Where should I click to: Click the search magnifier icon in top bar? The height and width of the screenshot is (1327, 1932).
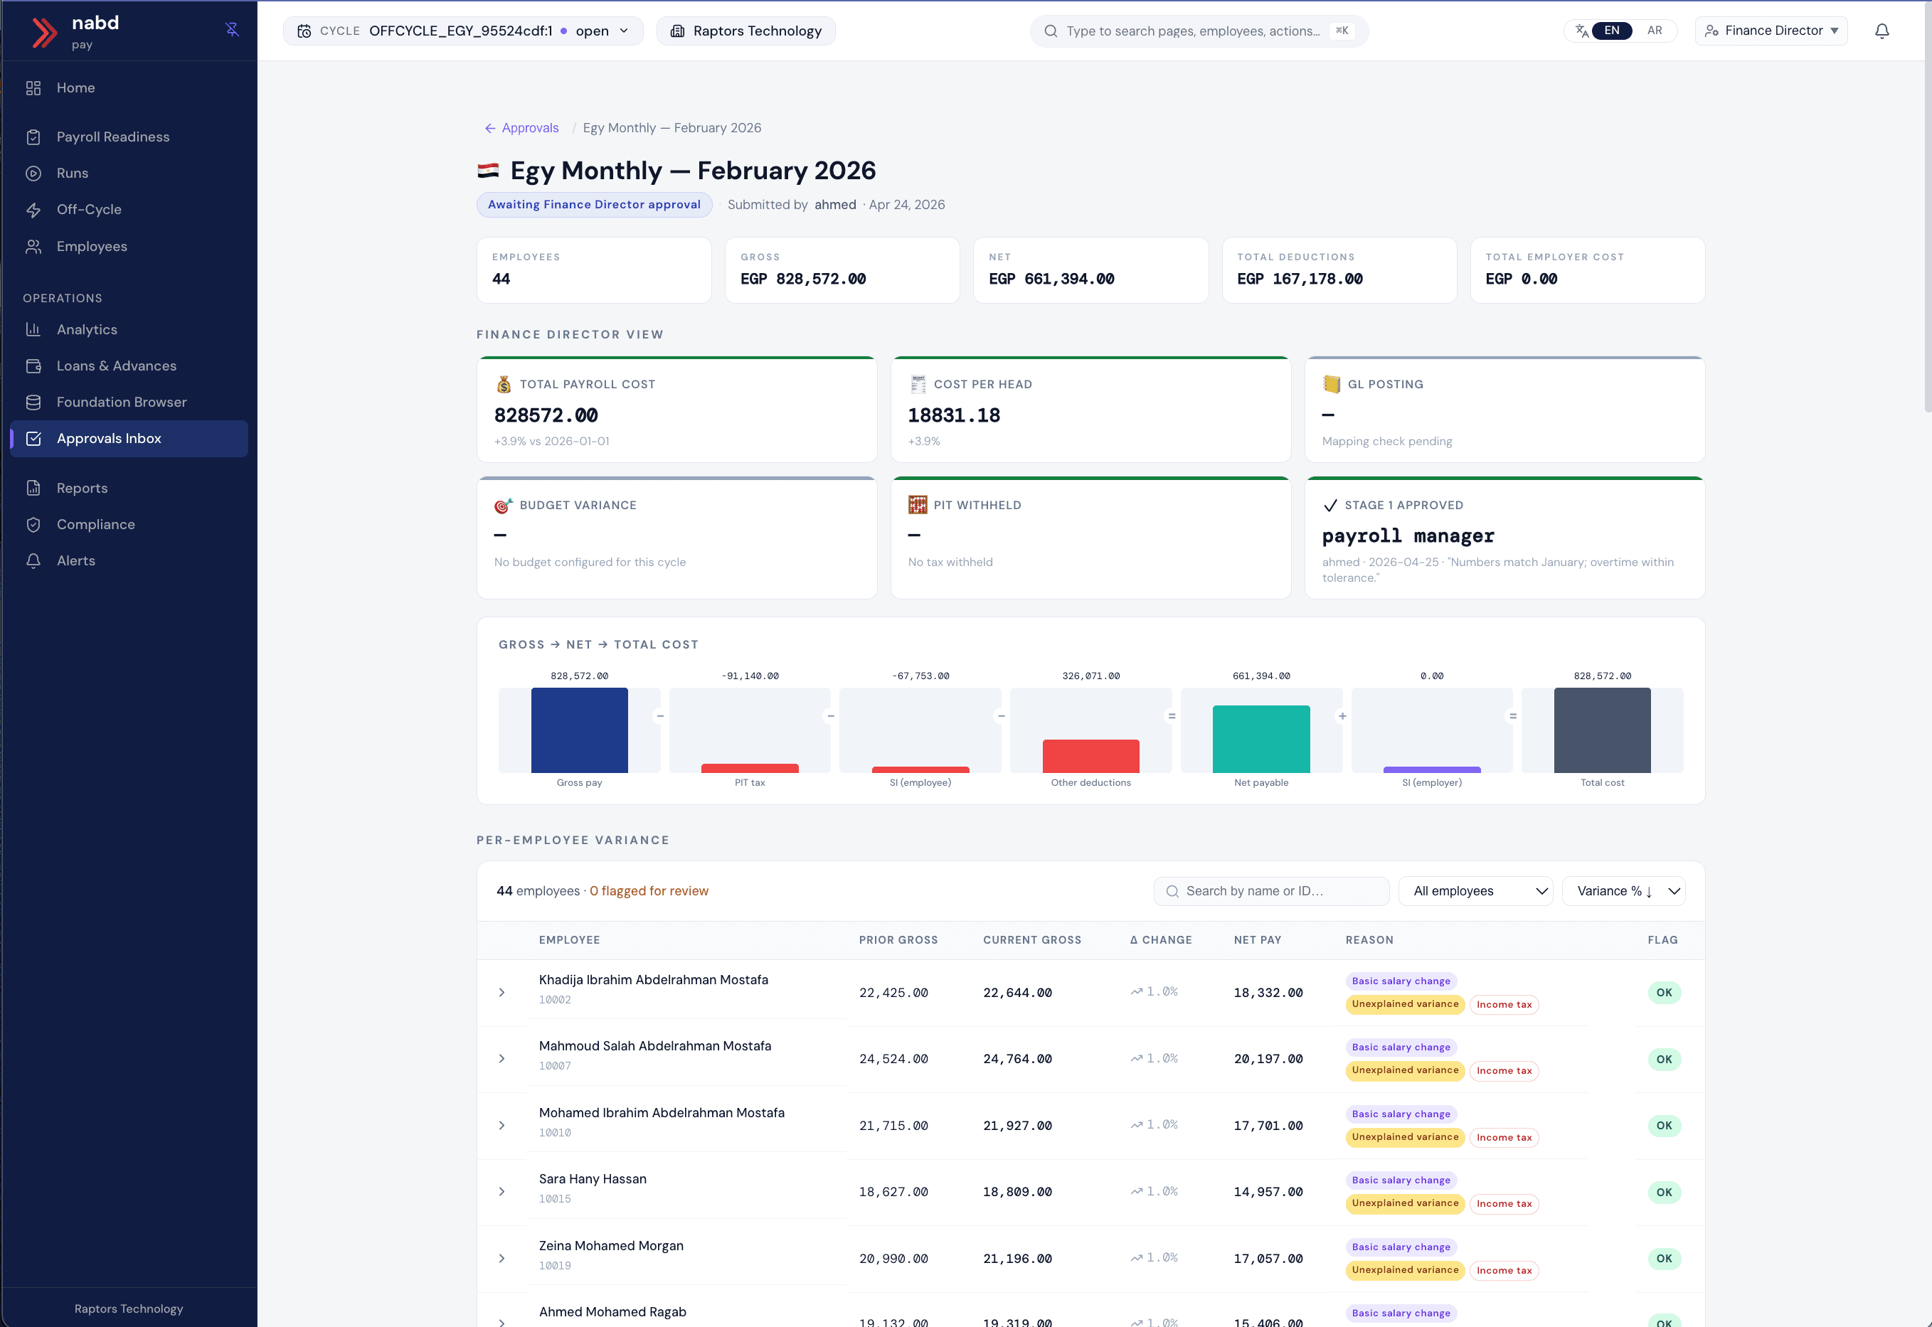[x=1051, y=31]
